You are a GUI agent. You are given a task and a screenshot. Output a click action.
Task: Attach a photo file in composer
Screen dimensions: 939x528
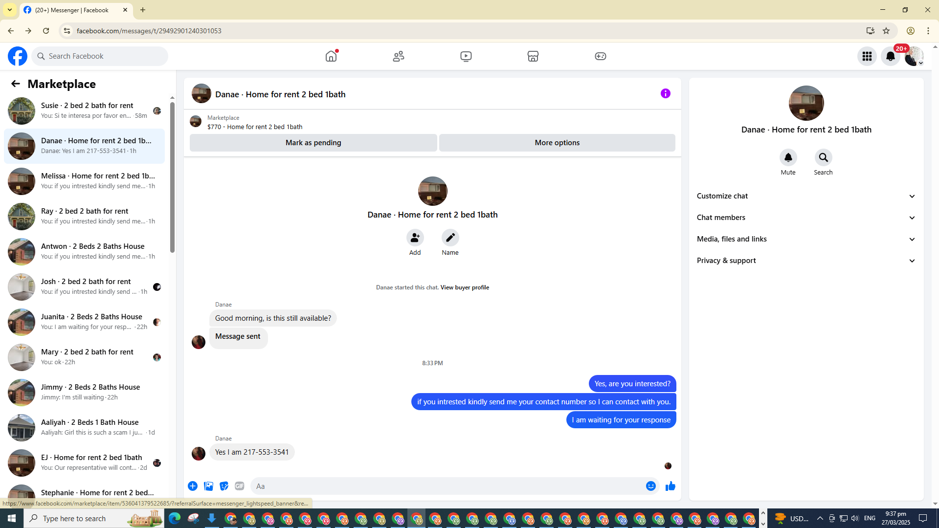[208, 486]
